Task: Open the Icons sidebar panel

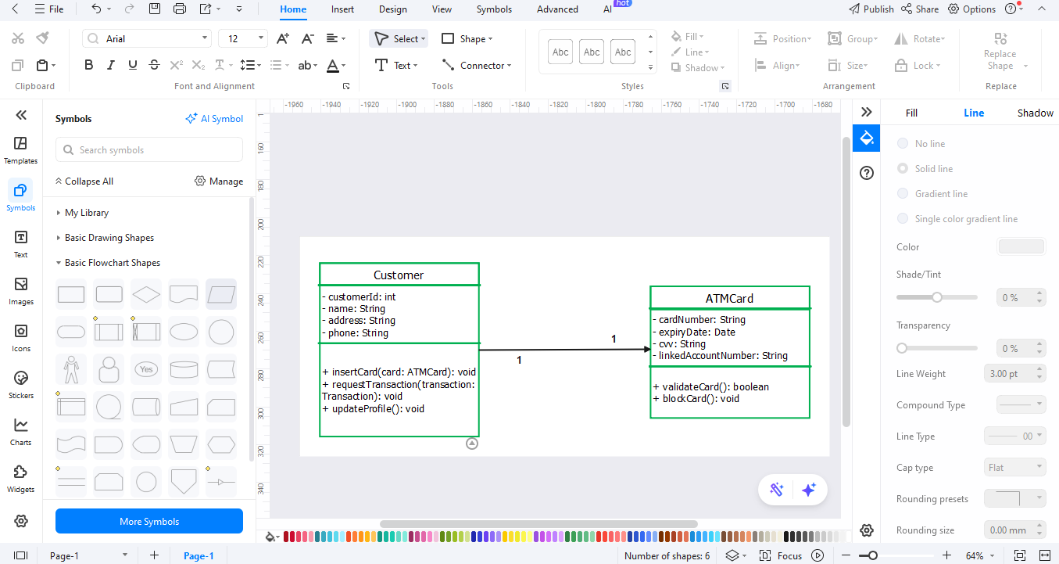Action: pos(21,337)
